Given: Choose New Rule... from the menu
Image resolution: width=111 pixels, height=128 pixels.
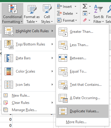Looking at the screenshot, I should click(29, 95).
